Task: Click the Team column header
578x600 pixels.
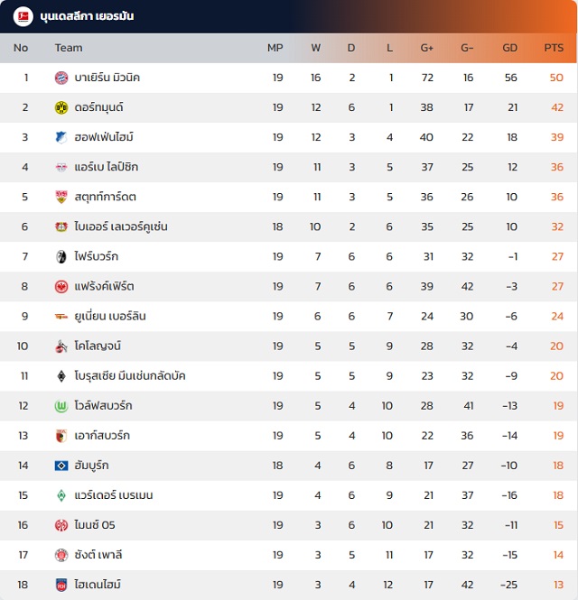Action: [x=69, y=48]
